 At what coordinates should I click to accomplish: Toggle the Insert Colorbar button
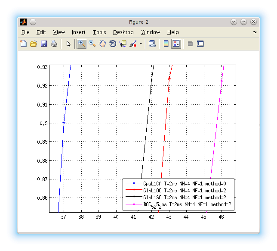(x=166, y=44)
